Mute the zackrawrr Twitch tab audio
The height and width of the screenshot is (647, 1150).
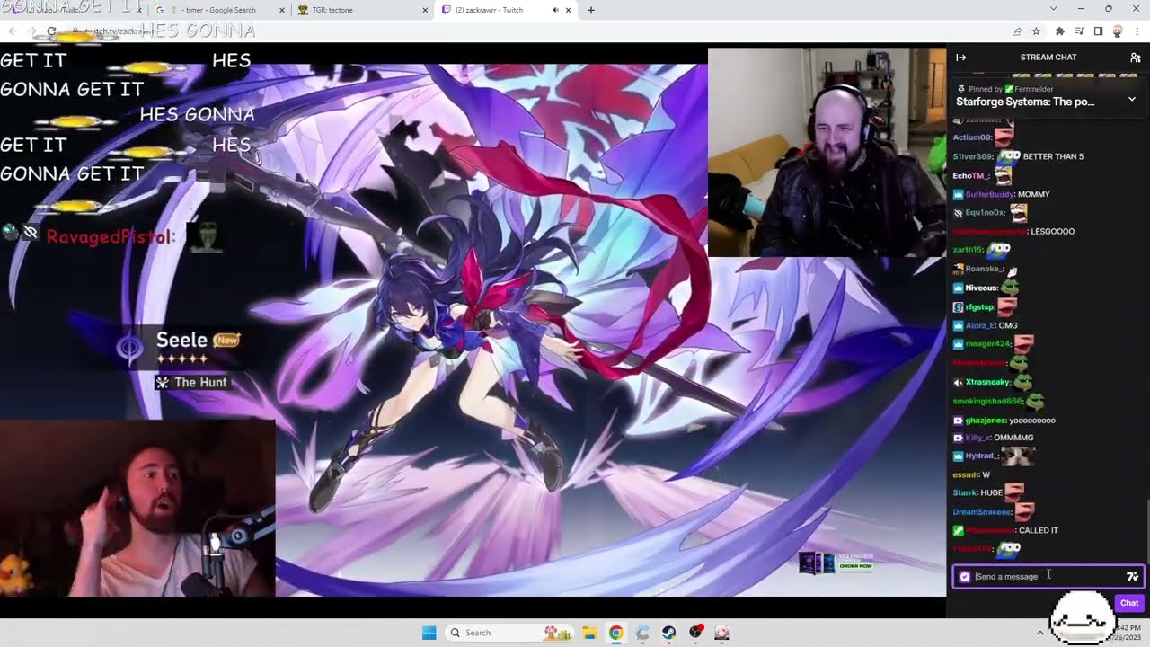point(554,10)
